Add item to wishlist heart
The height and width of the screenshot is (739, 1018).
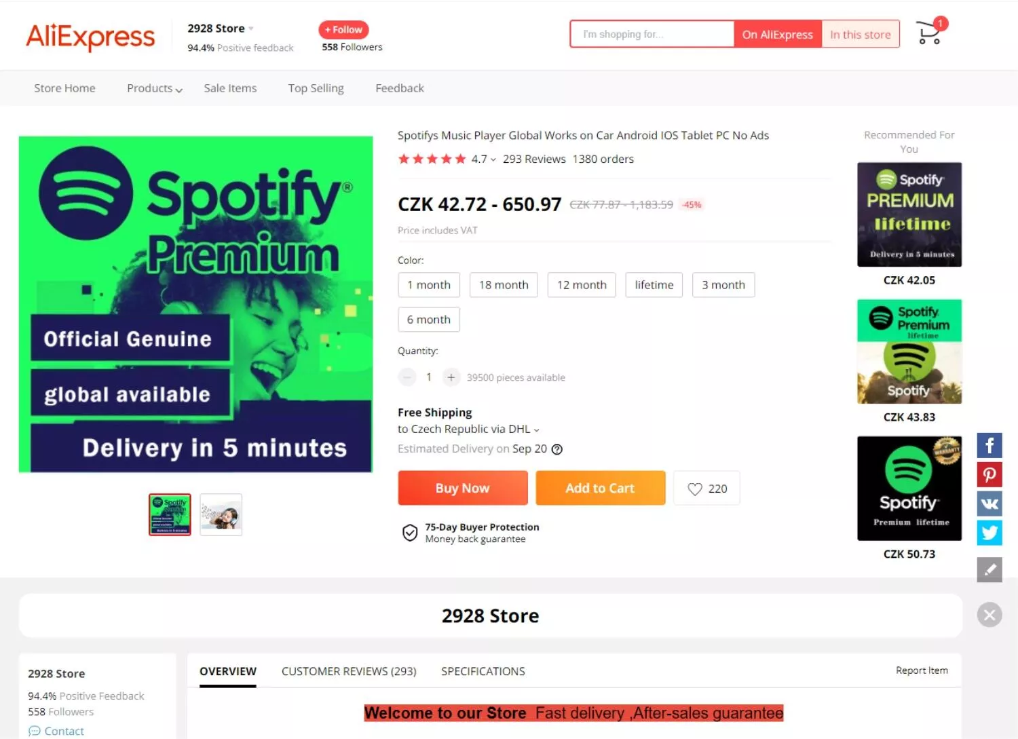point(706,488)
